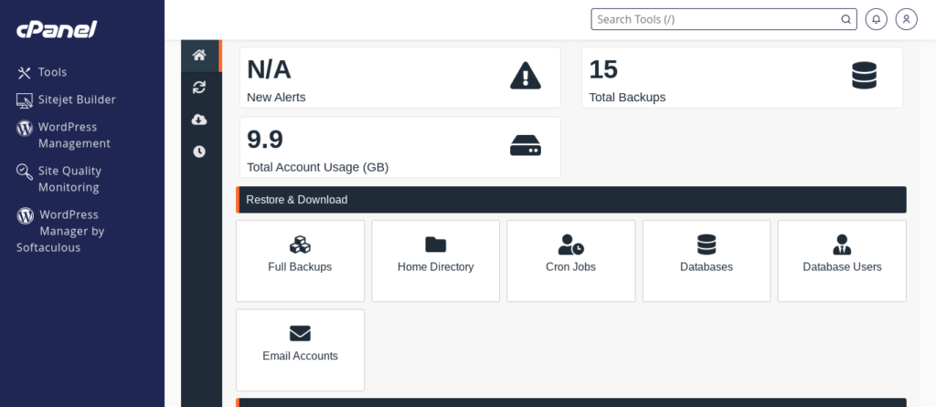936x407 pixels.
Task: Open Home Directory tile
Action: tap(436, 261)
